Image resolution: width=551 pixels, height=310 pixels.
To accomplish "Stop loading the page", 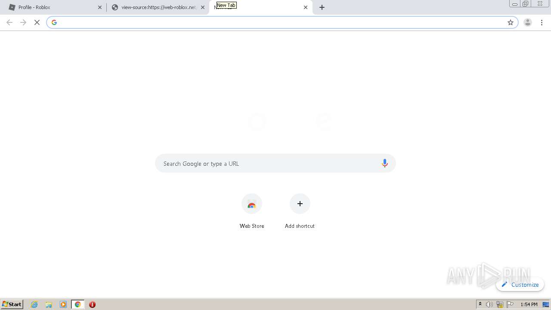I will click(37, 22).
